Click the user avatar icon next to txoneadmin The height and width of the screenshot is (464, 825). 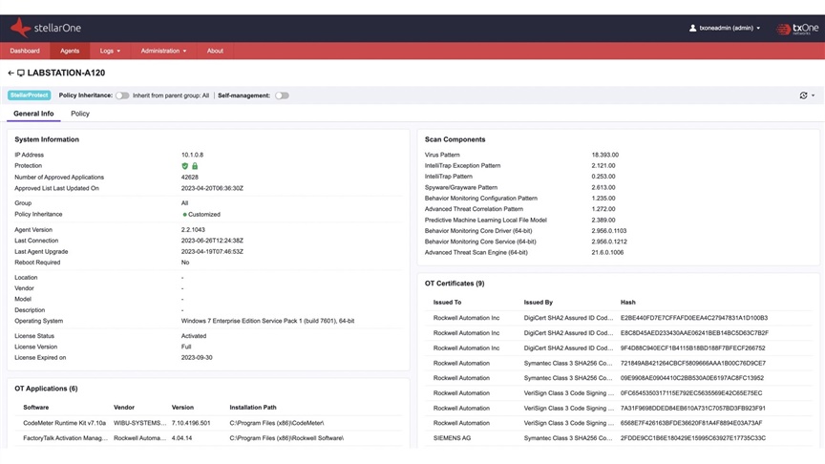click(692, 28)
